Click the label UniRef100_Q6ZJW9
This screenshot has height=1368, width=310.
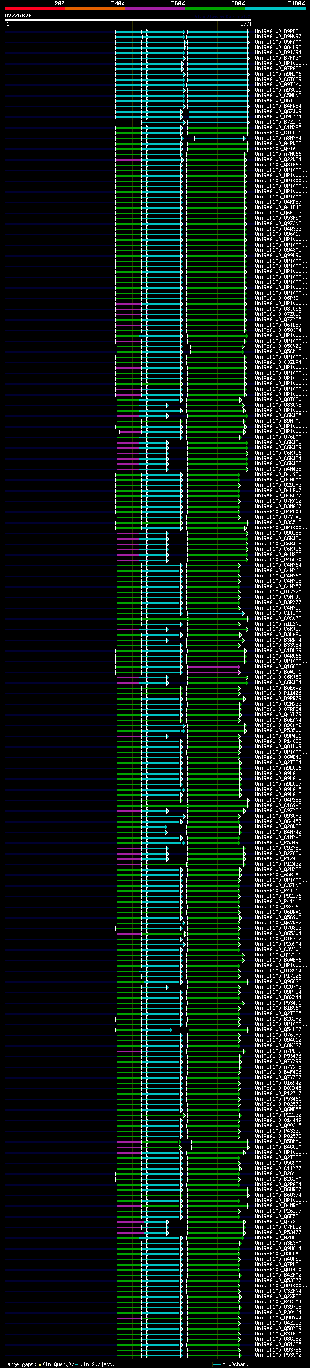tap(278, 112)
